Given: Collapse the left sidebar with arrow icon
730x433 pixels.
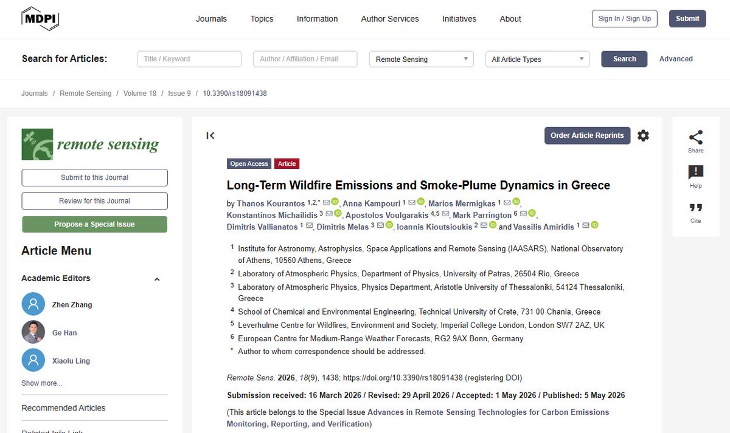Looking at the screenshot, I should point(210,135).
